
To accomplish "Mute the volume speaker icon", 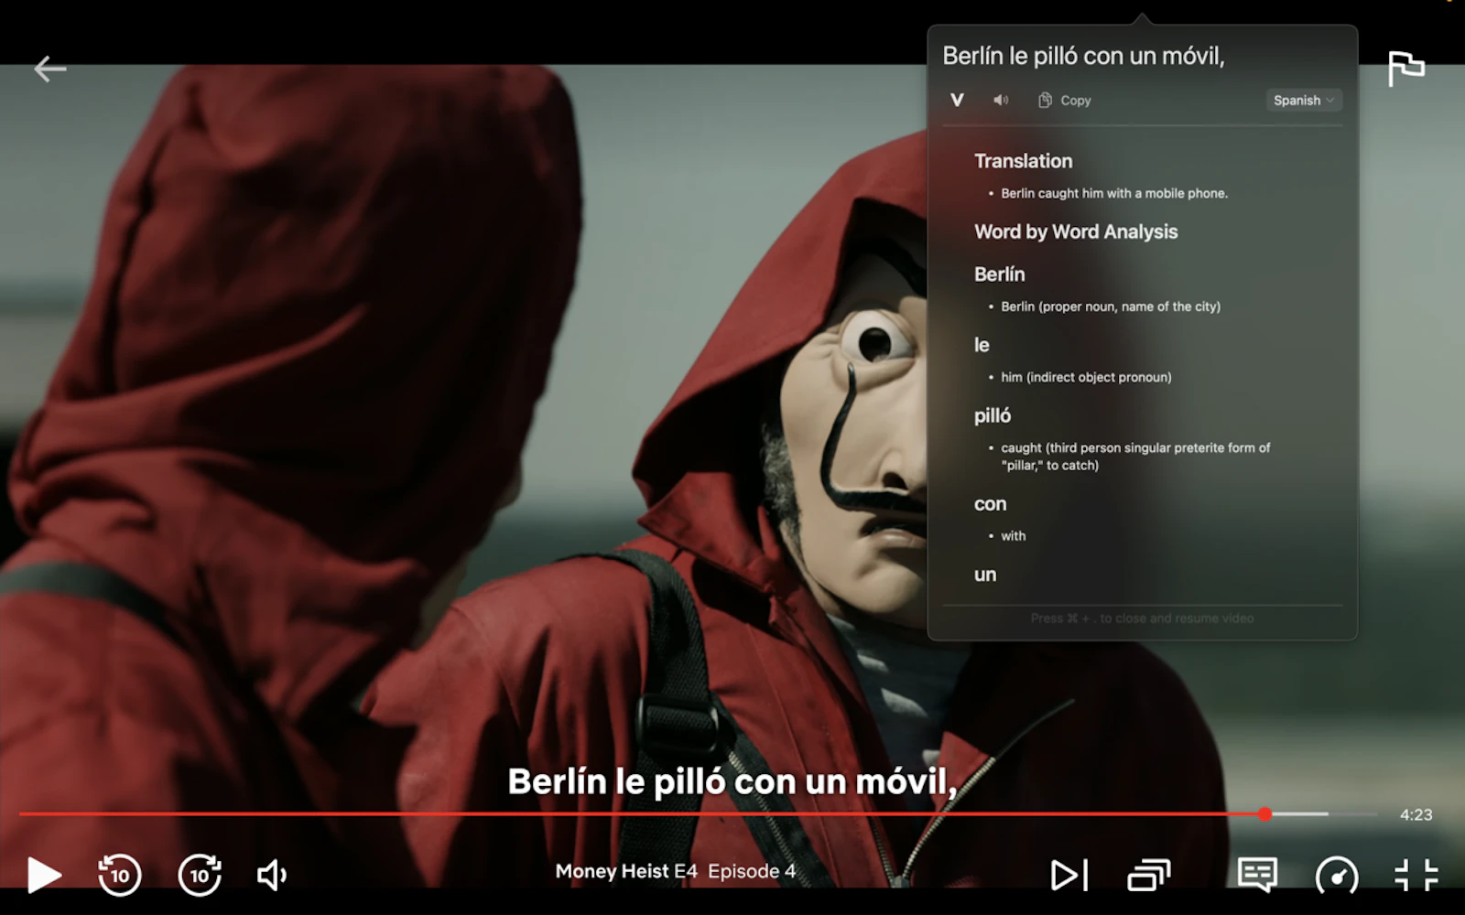I will point(272,876).
